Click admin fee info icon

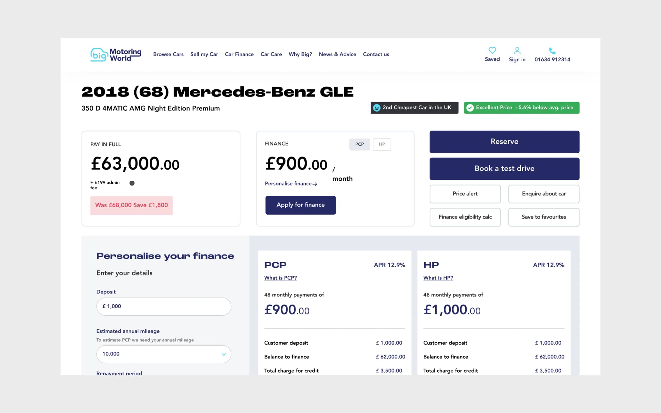(x=132, y=183)
